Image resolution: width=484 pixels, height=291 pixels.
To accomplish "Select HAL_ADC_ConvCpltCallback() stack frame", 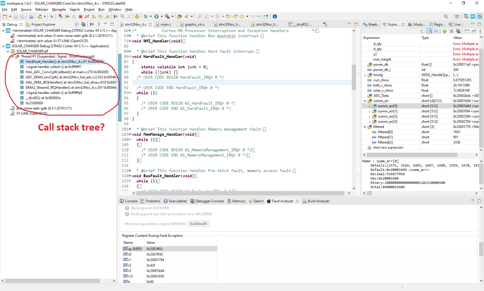I will [67, 72].
